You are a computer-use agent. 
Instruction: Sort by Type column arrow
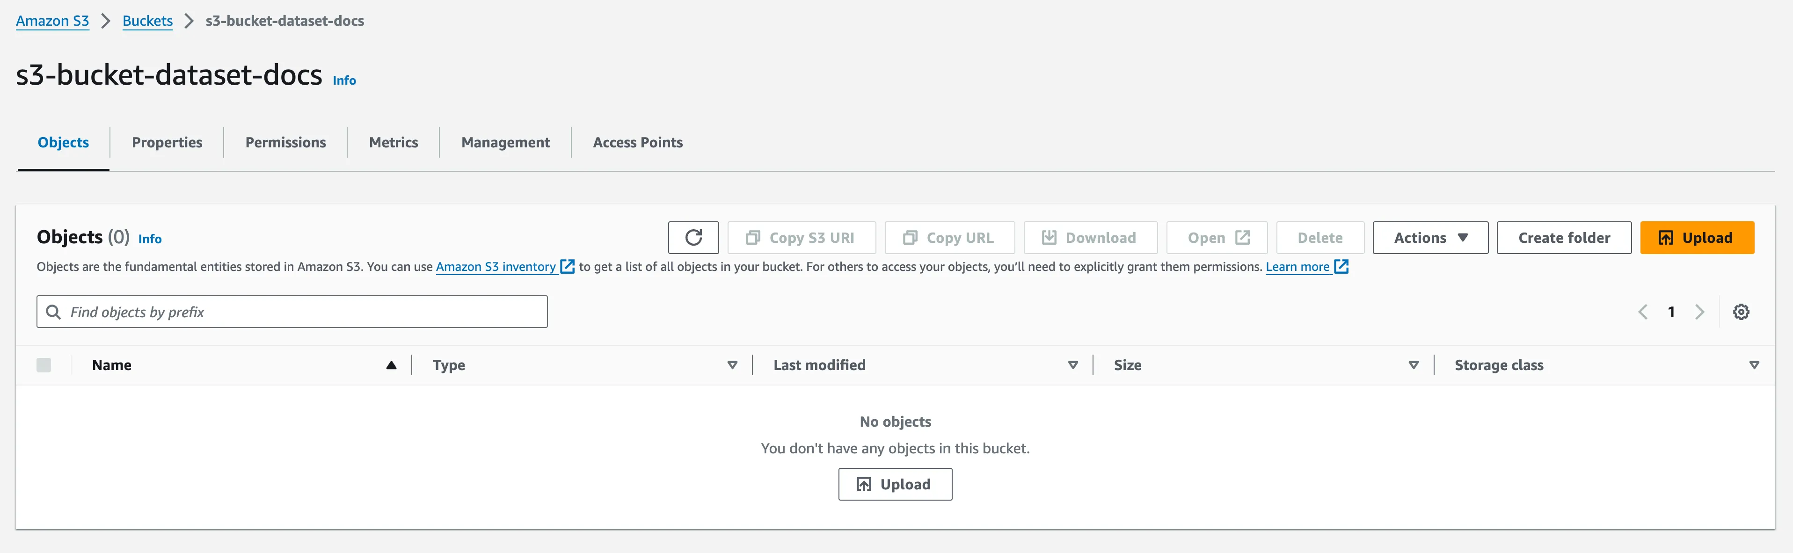tap(732, 365)
